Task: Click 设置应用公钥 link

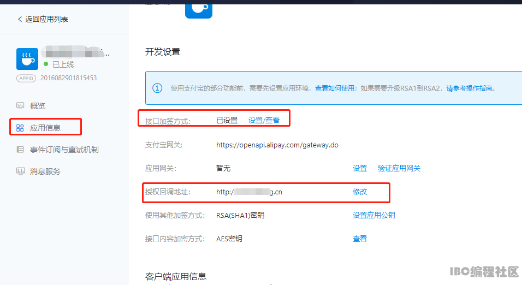Action: point(374,215)
